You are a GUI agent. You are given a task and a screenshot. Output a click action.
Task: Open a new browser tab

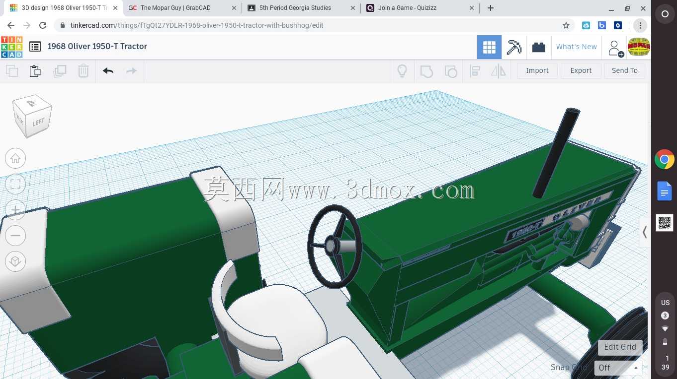pos(491,8)
